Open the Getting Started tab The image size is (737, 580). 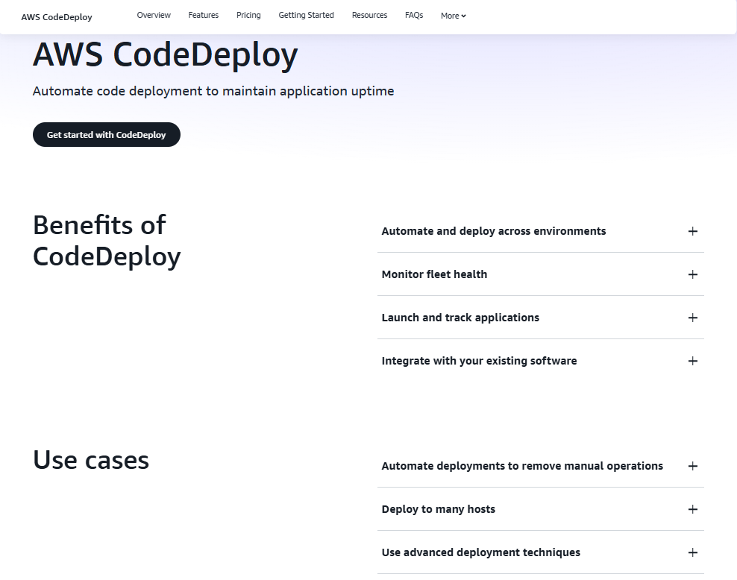tap(306, 15)
